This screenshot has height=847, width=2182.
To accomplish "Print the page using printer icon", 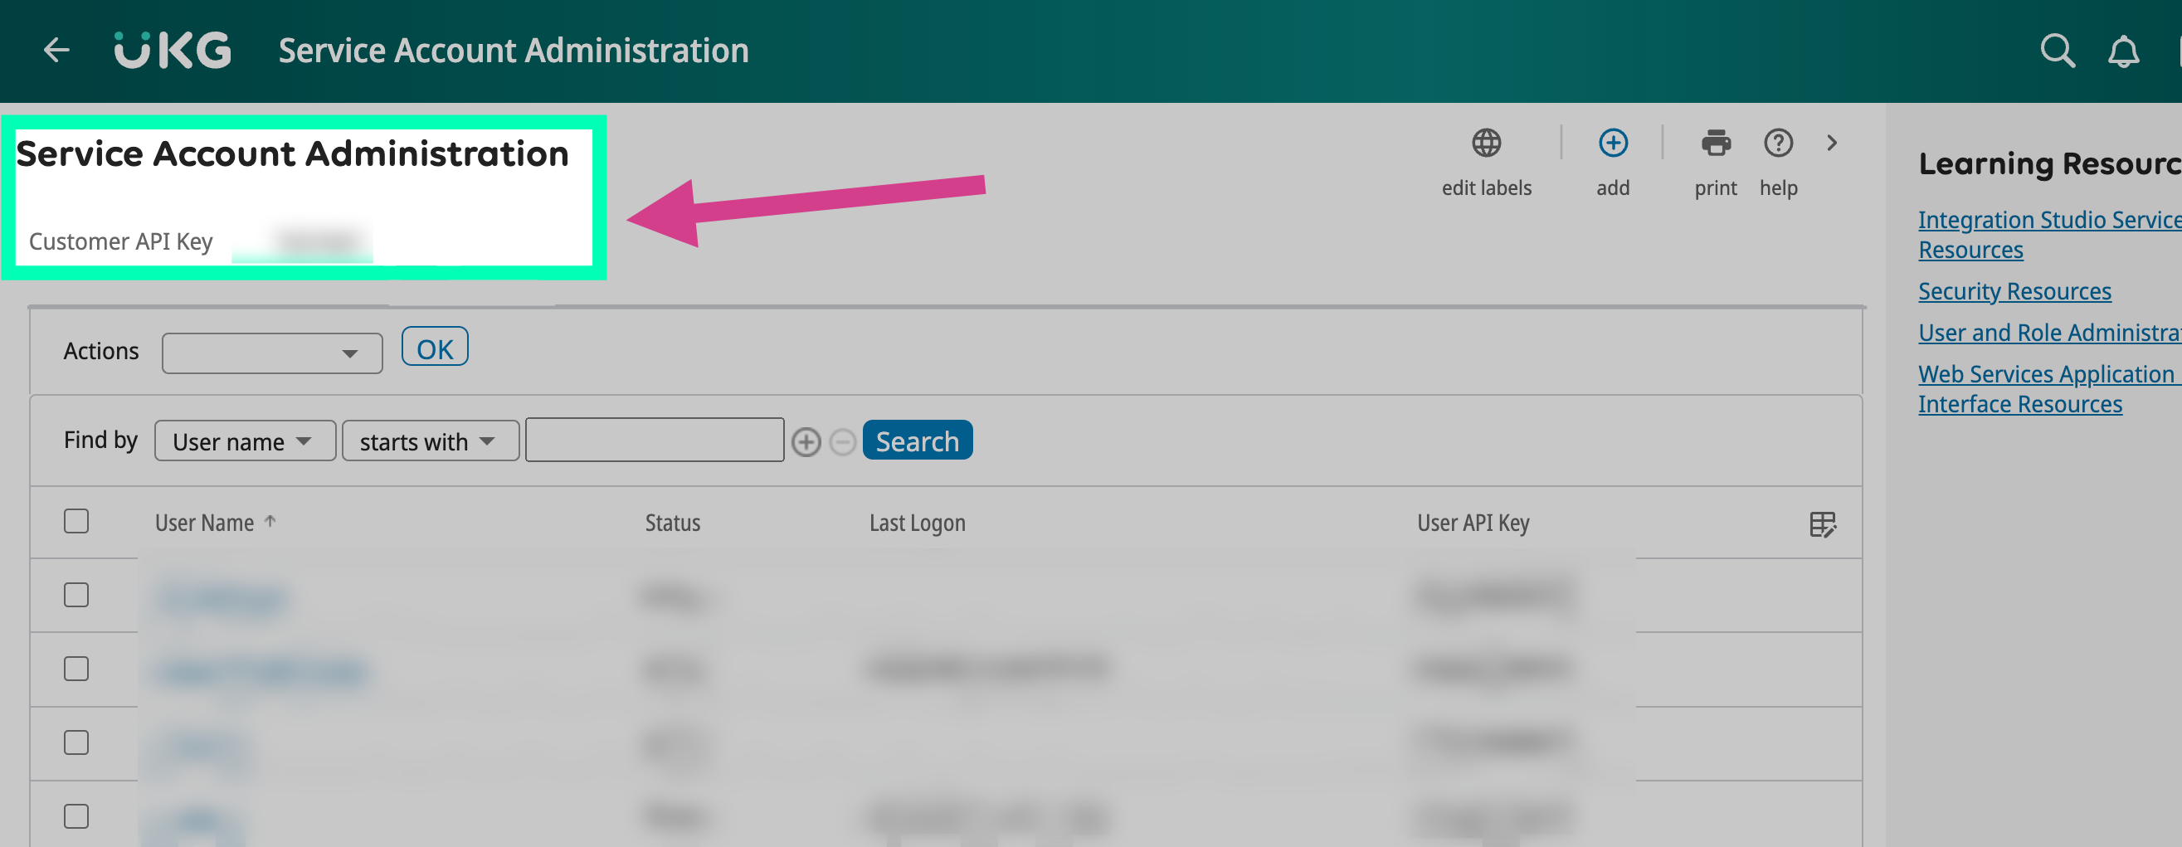I will point(1715,144).
